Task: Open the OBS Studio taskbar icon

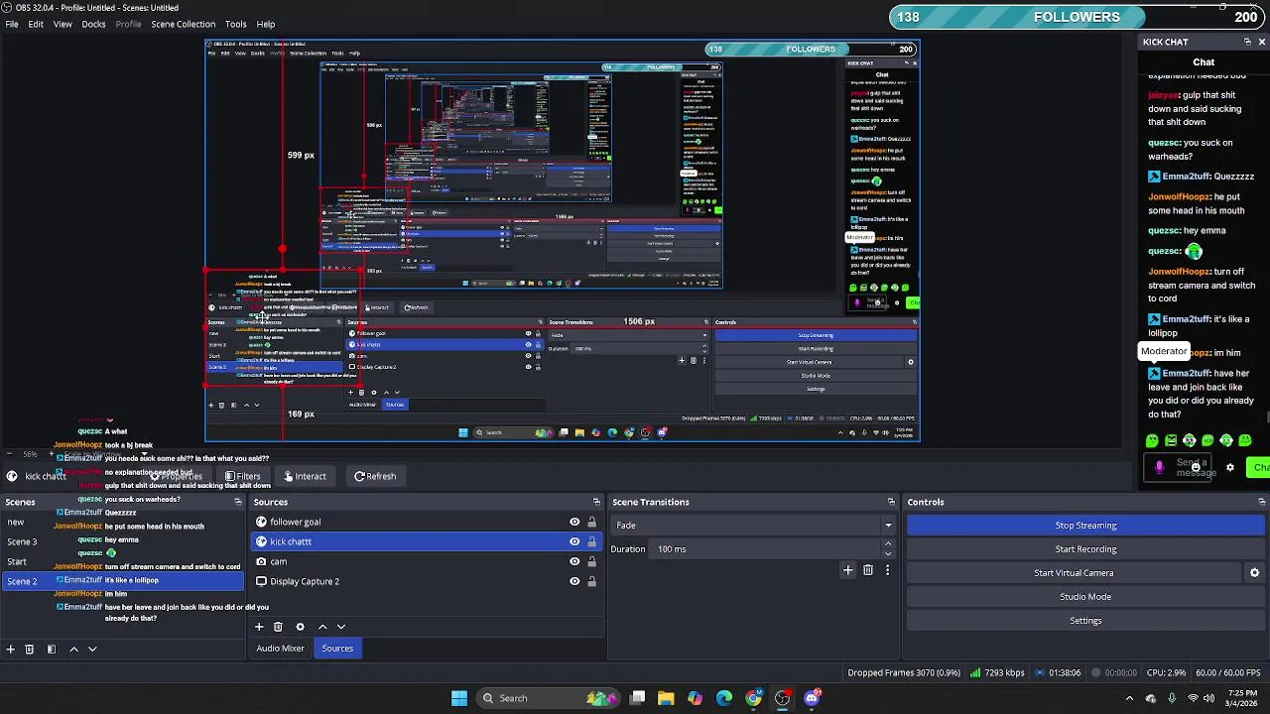Action: pos(783,698)
